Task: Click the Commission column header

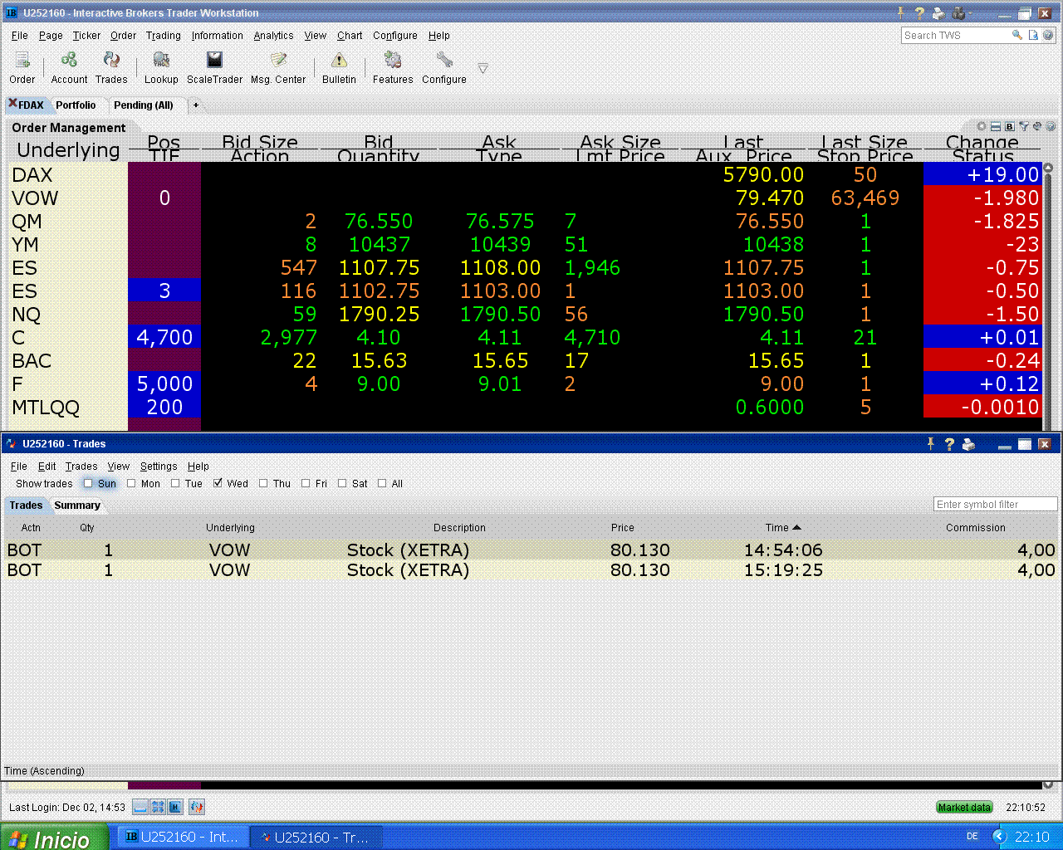Action: 975,527
